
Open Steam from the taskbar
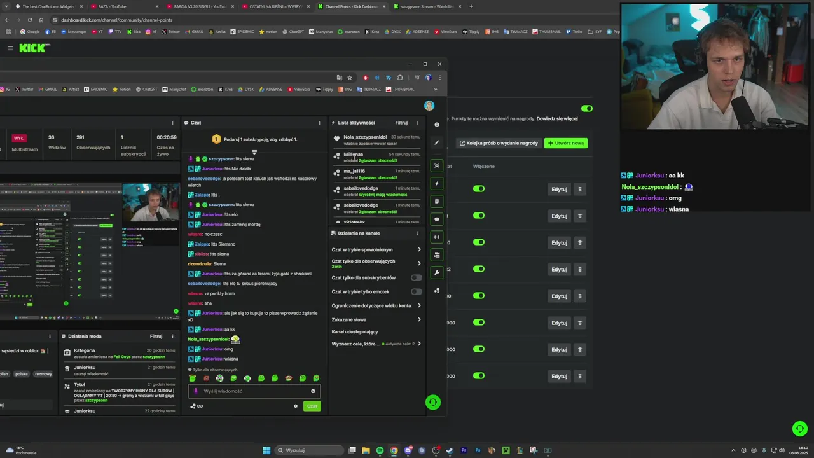[450, 450]
